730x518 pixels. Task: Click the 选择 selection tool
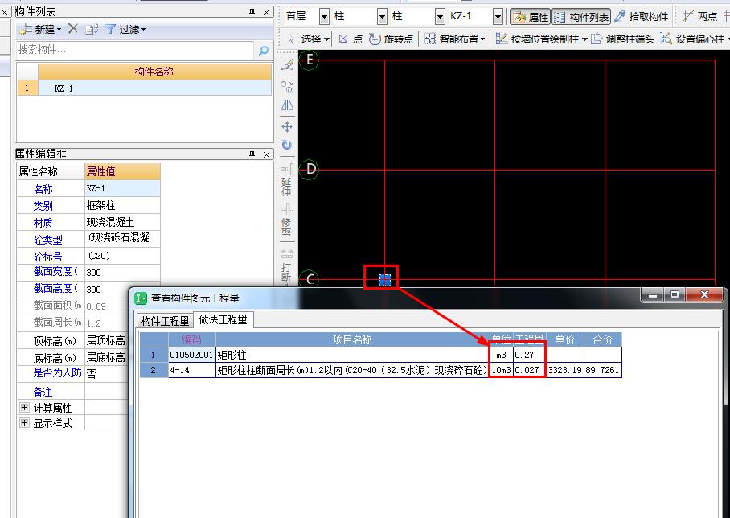click(x=304, y=39)
